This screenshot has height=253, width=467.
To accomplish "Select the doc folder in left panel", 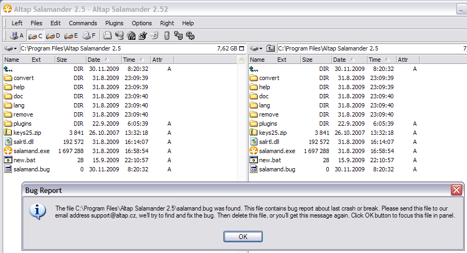I will click(x=13, y=96).
